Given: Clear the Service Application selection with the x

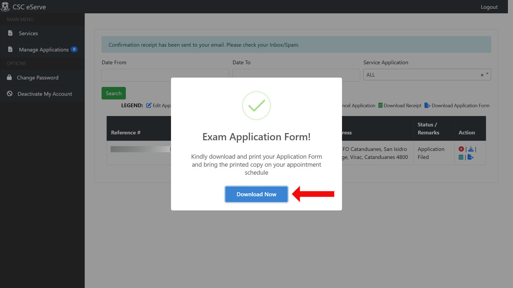Looking at the screenshot, I should [482, 75].
